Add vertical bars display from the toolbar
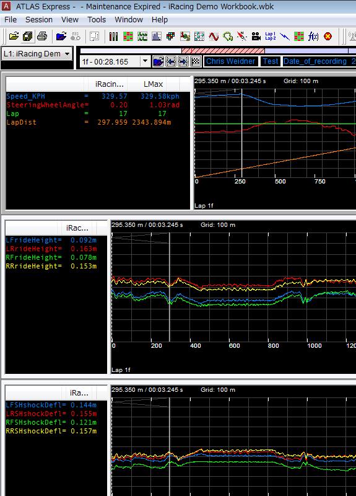Viewport: 356px width, 496px height. [113, 37]
